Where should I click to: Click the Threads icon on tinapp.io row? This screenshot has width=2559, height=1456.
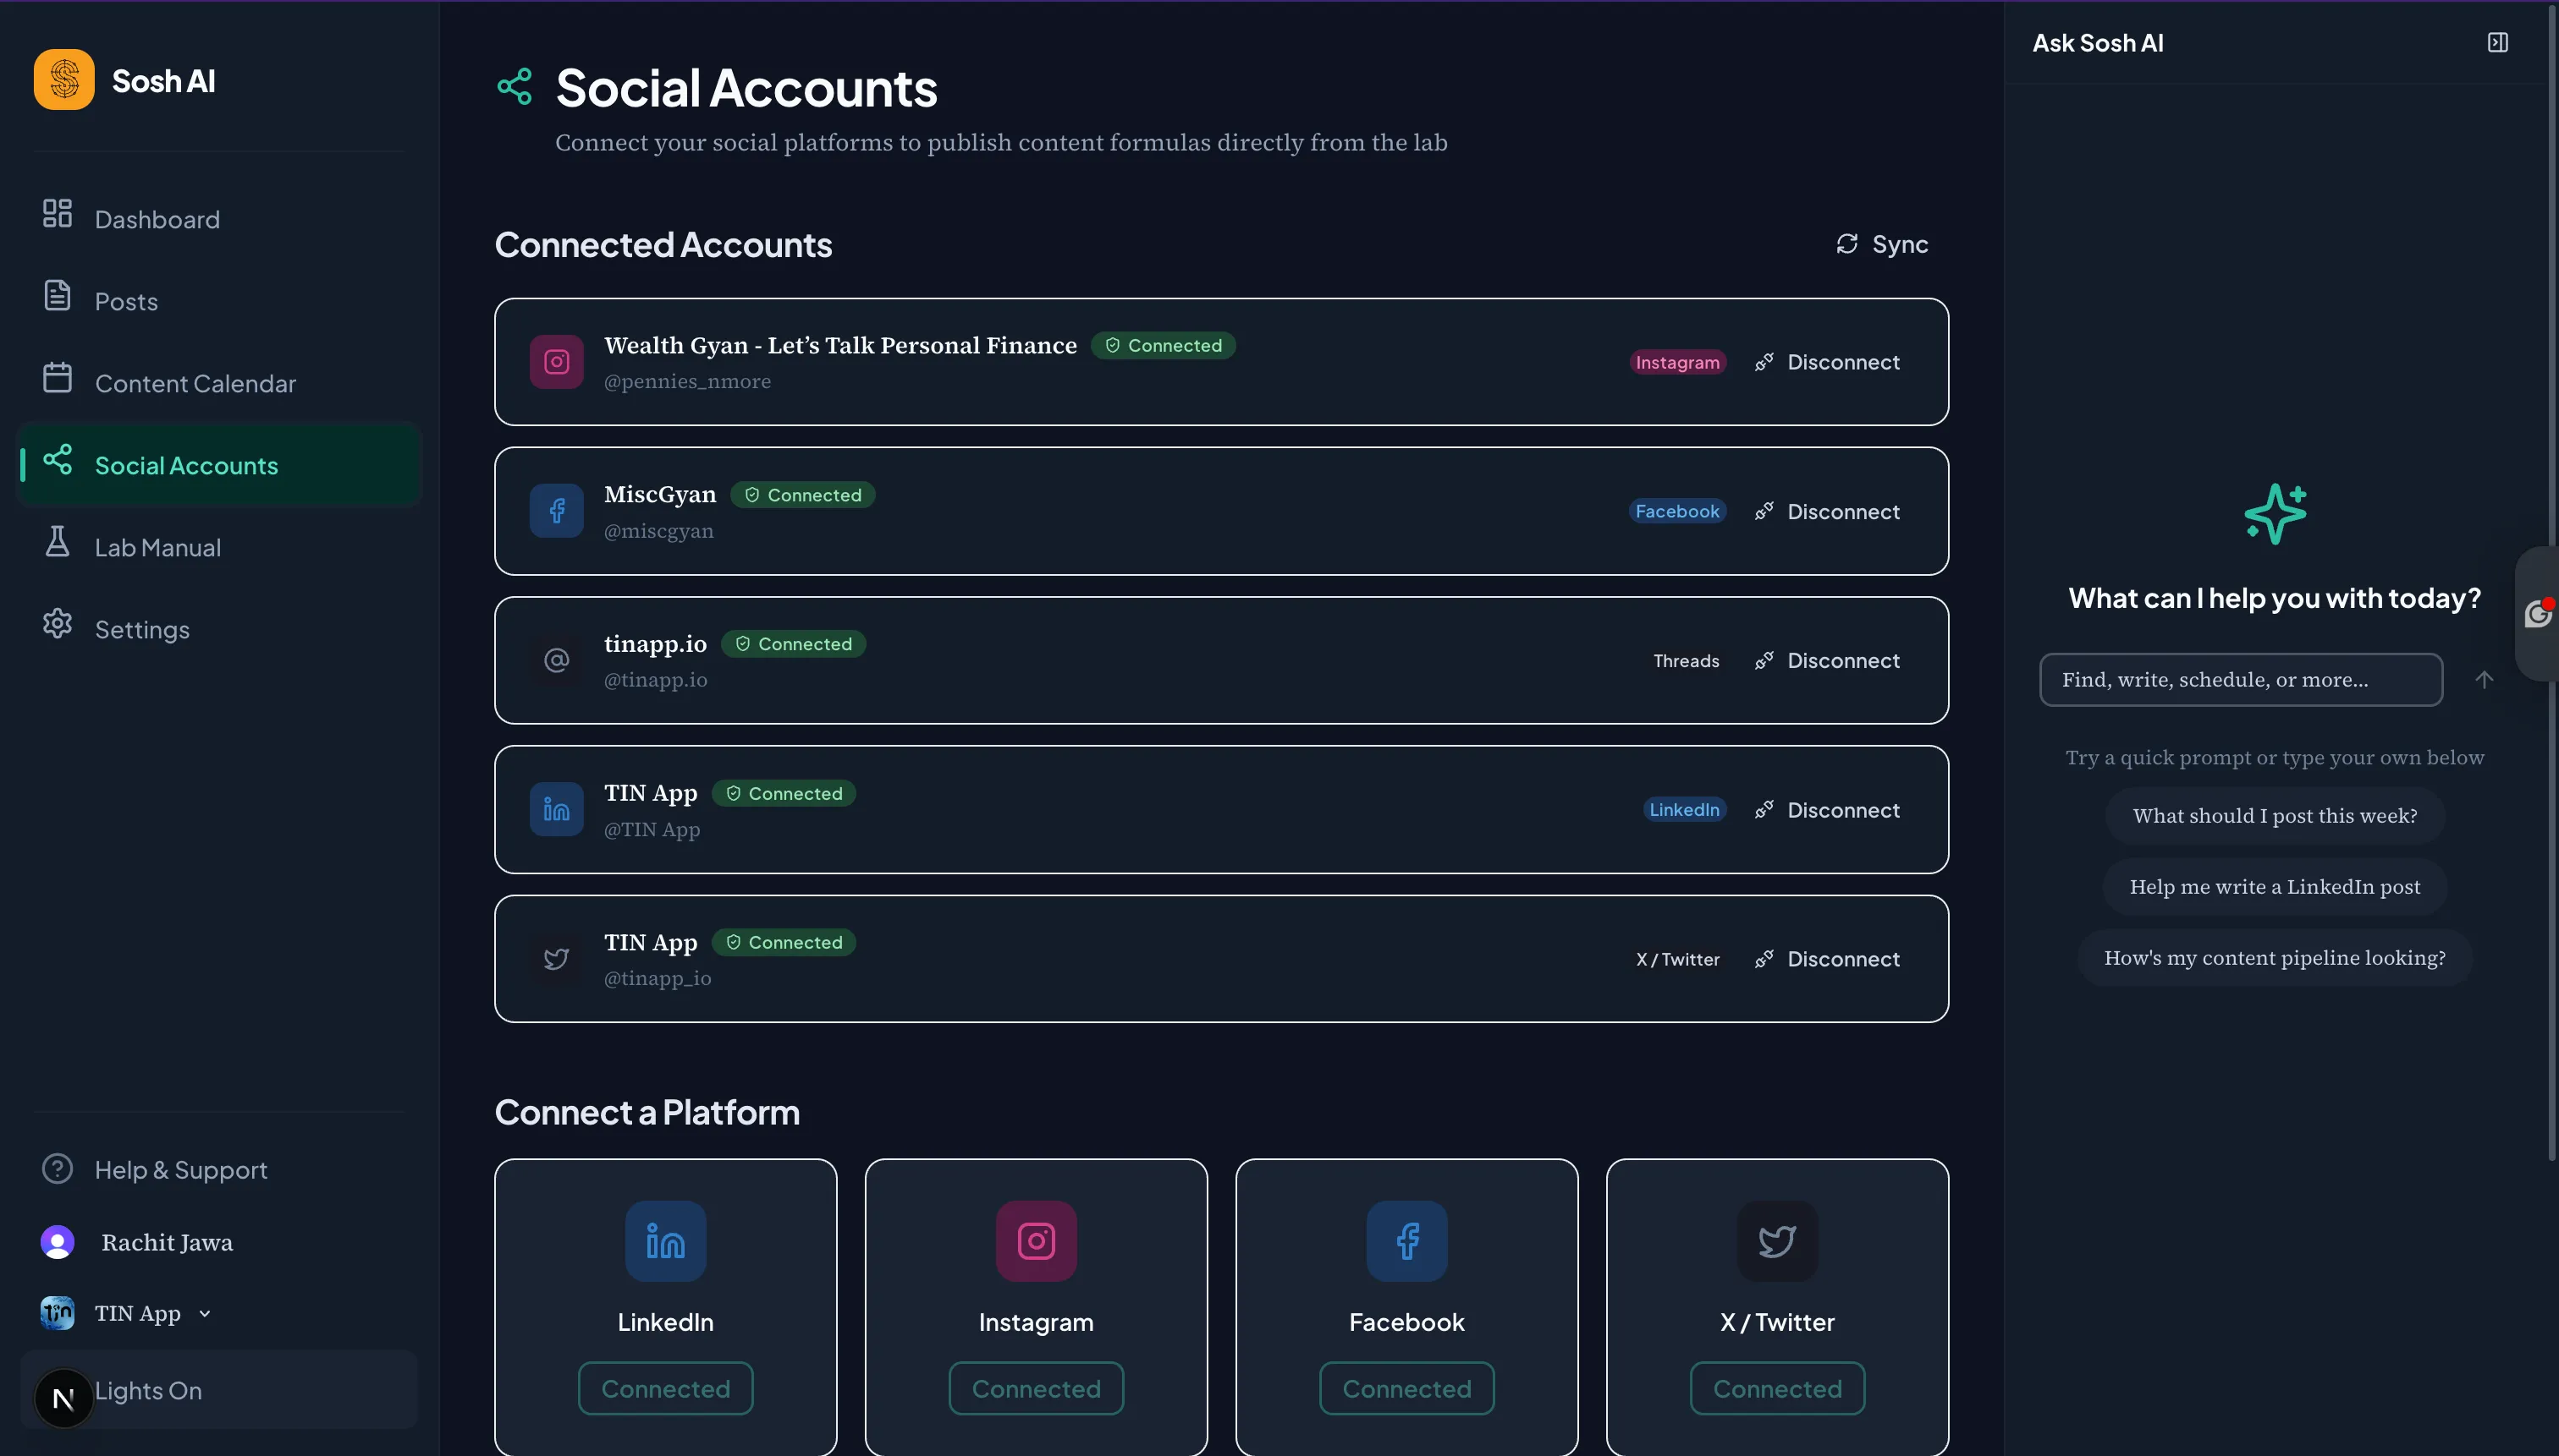click(557, 660)
